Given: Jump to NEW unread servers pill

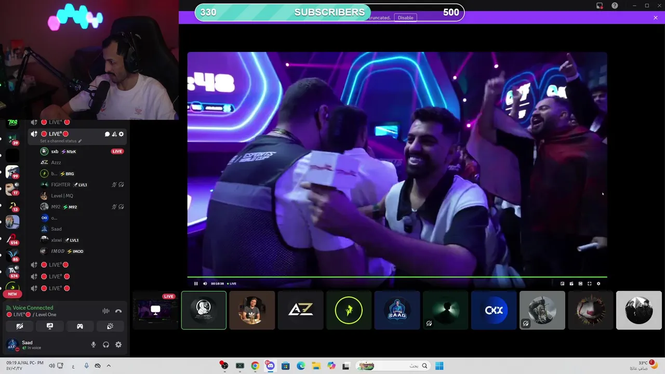Looking at the screenshot, I should 12,294.
